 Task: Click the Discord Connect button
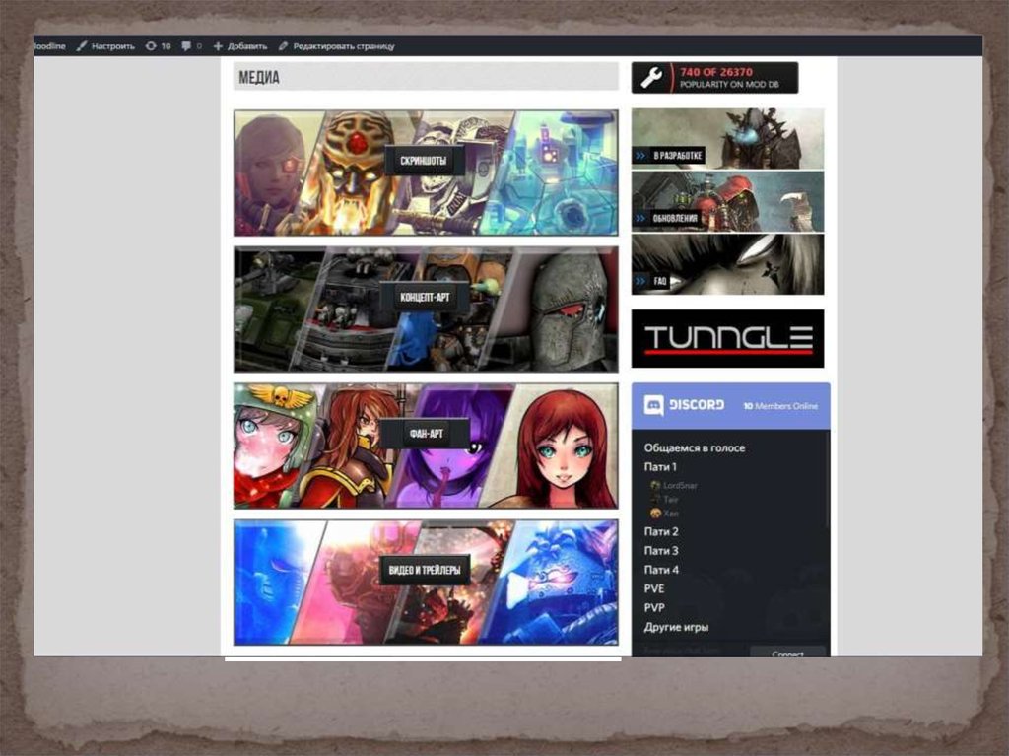point(787,652)
